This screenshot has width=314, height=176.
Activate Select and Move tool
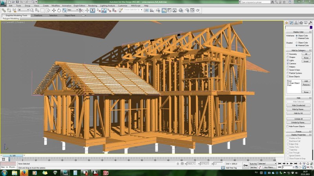[x=54, y=10]
